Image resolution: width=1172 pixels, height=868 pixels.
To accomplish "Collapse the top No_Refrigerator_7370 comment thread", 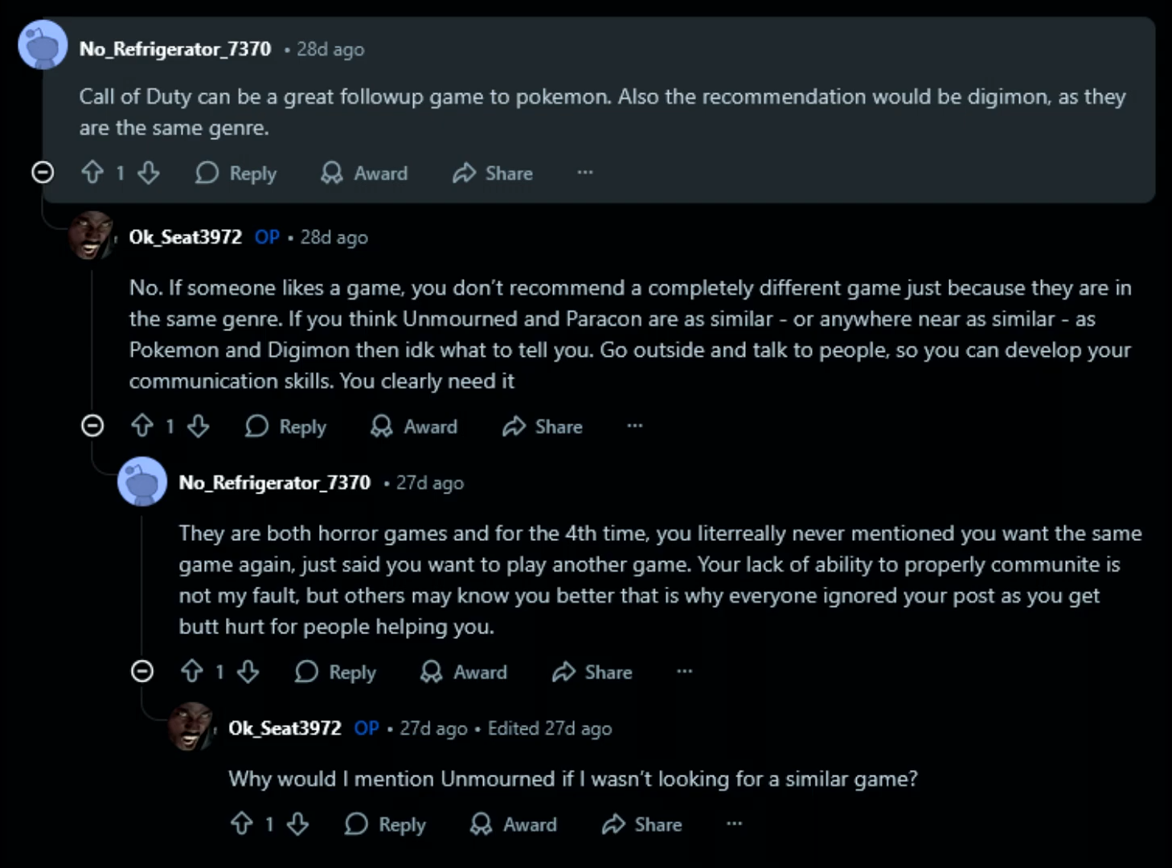I will click(43, 172).
